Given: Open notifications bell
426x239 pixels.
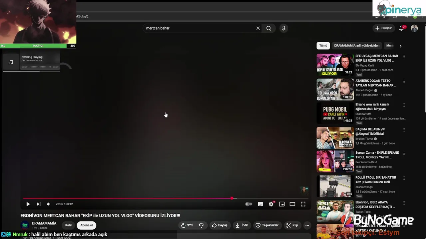Looking at the screenshot, I should [x=401, y=28].
